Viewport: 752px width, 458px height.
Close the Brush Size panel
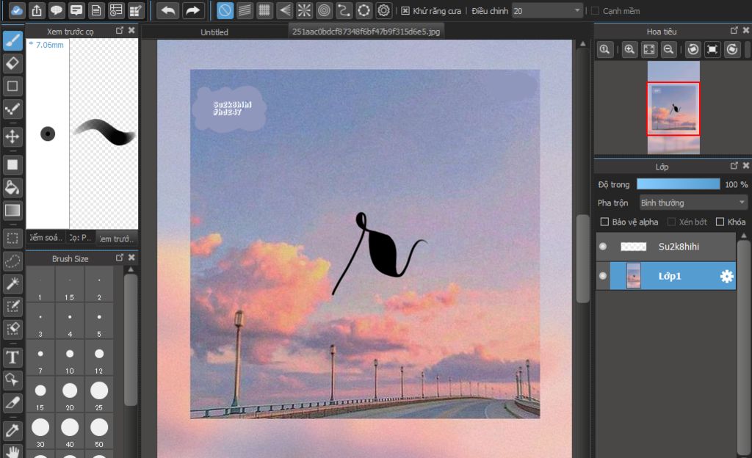pyautogui.click(x=131, y=258)
